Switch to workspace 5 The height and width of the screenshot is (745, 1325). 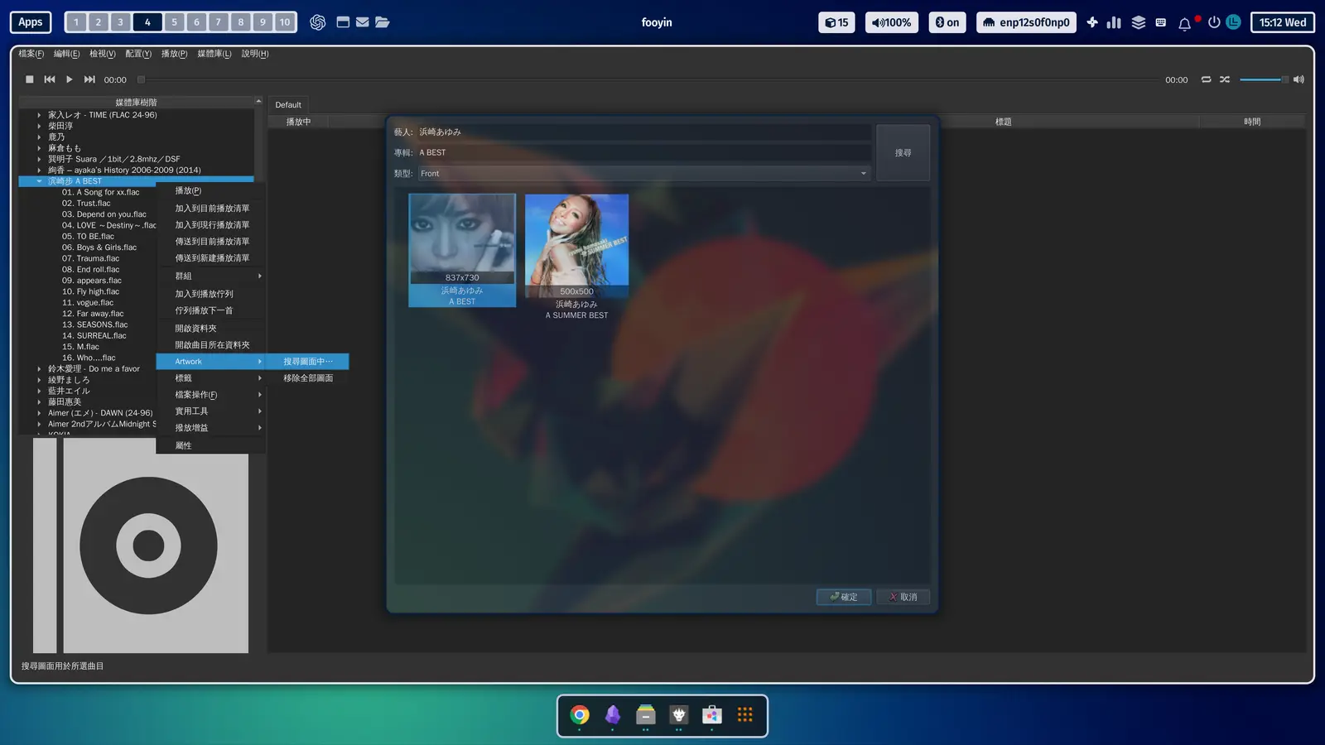[174, 22]
